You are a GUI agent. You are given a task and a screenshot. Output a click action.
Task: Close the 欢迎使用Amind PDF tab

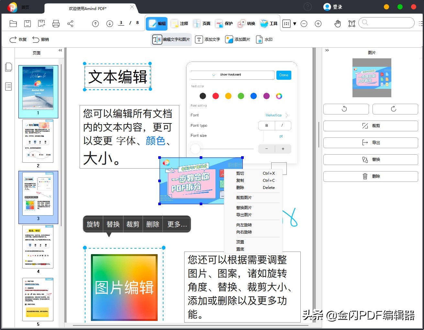(132, 7)
